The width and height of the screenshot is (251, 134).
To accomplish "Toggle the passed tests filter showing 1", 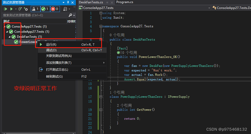I will 45,9.
